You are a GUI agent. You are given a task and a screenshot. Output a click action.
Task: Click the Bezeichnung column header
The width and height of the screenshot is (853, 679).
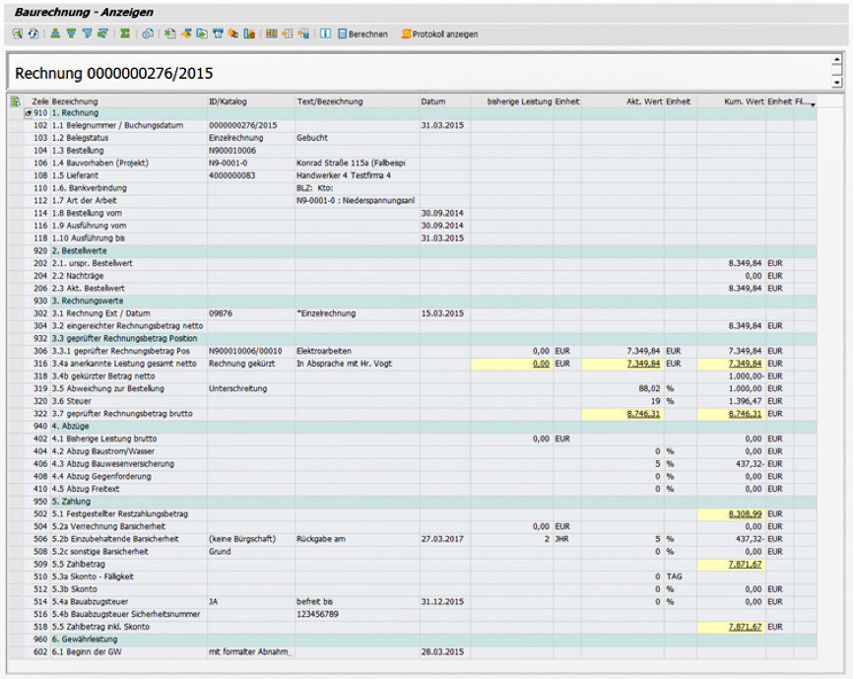[x=75, y=102]
